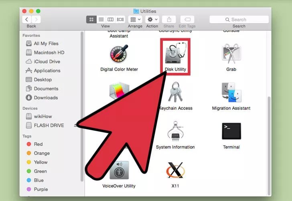
Task: Switch to icon view
Action: (x=91, y=19)
